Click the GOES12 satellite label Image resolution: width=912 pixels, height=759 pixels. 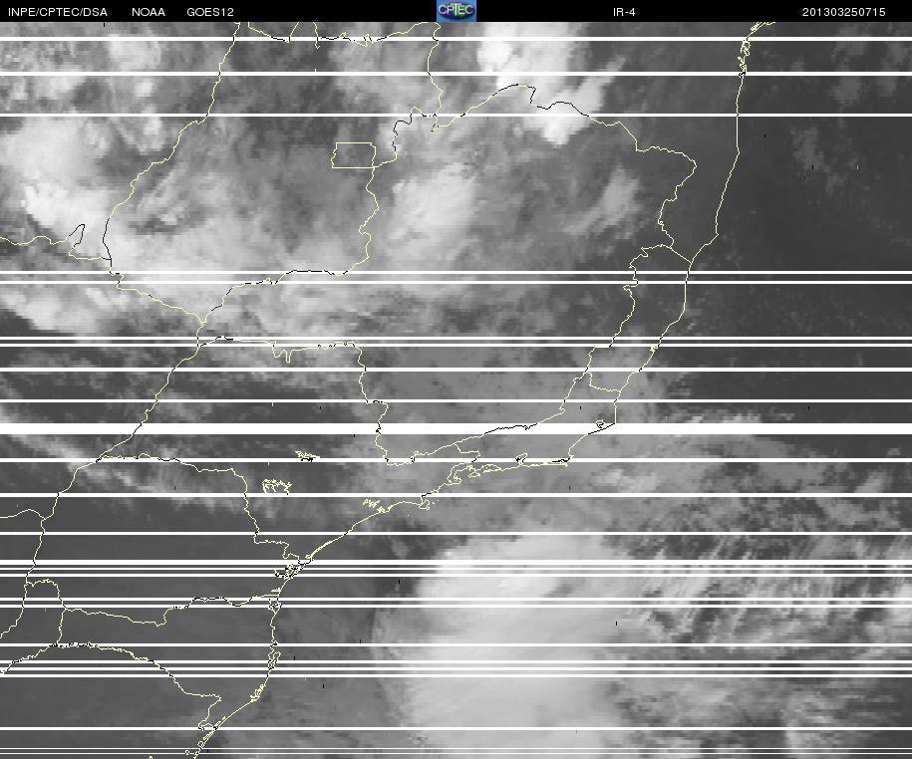click(x=210, y=12)
